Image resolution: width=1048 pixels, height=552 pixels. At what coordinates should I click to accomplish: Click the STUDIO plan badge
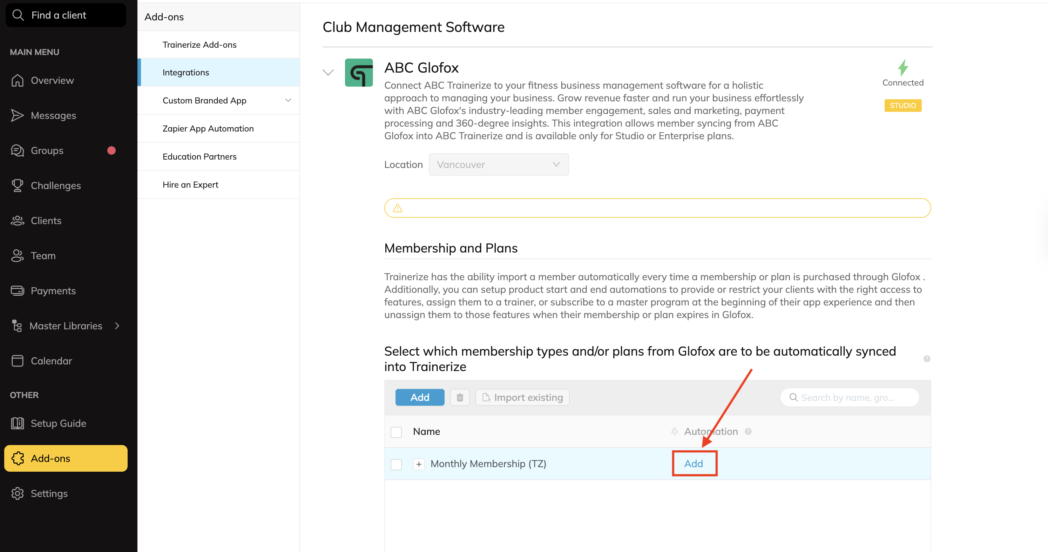pyautogui.click(x=903, y=105)
